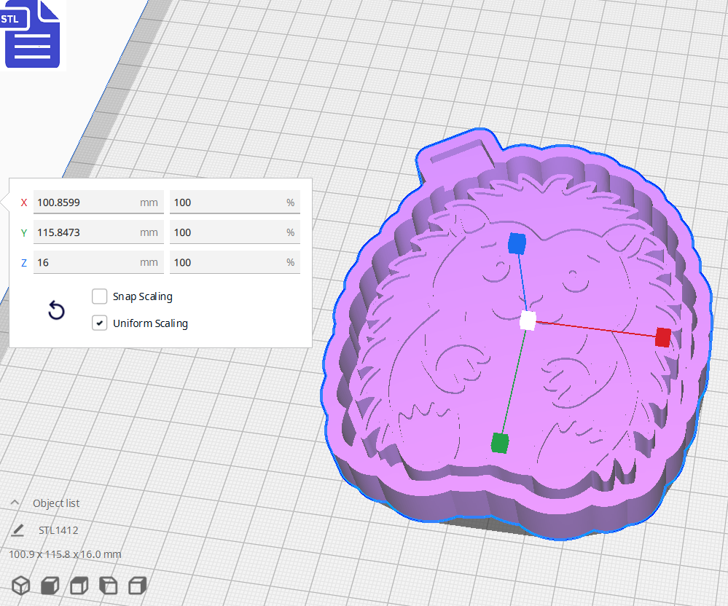Switch to top view using cube icon

[x=79, y=585]
